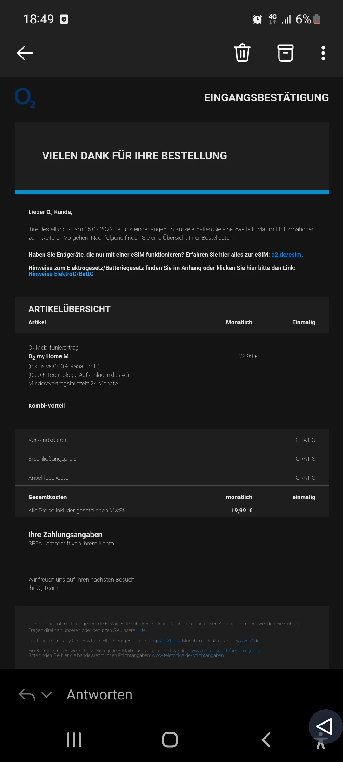Delete this email with the trash icon
This screenshot has width=343, height=762.
[242, 53]
